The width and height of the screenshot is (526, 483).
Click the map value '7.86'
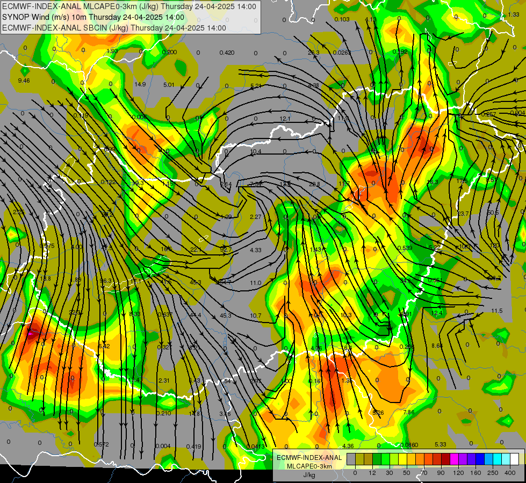[x=408, y=412]
